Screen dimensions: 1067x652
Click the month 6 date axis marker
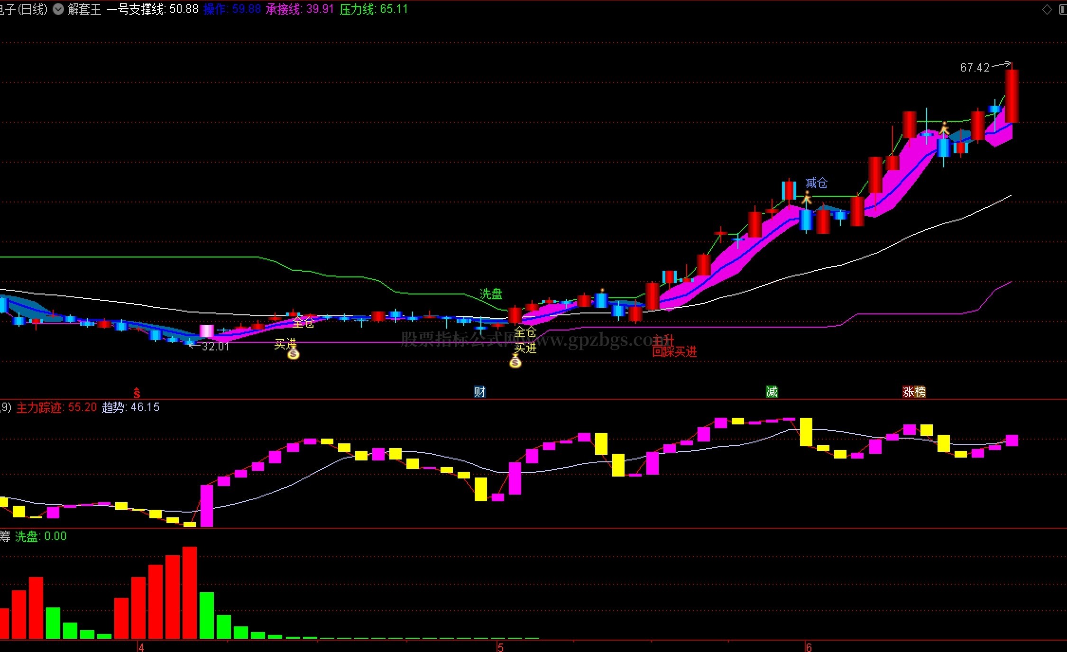809,647
